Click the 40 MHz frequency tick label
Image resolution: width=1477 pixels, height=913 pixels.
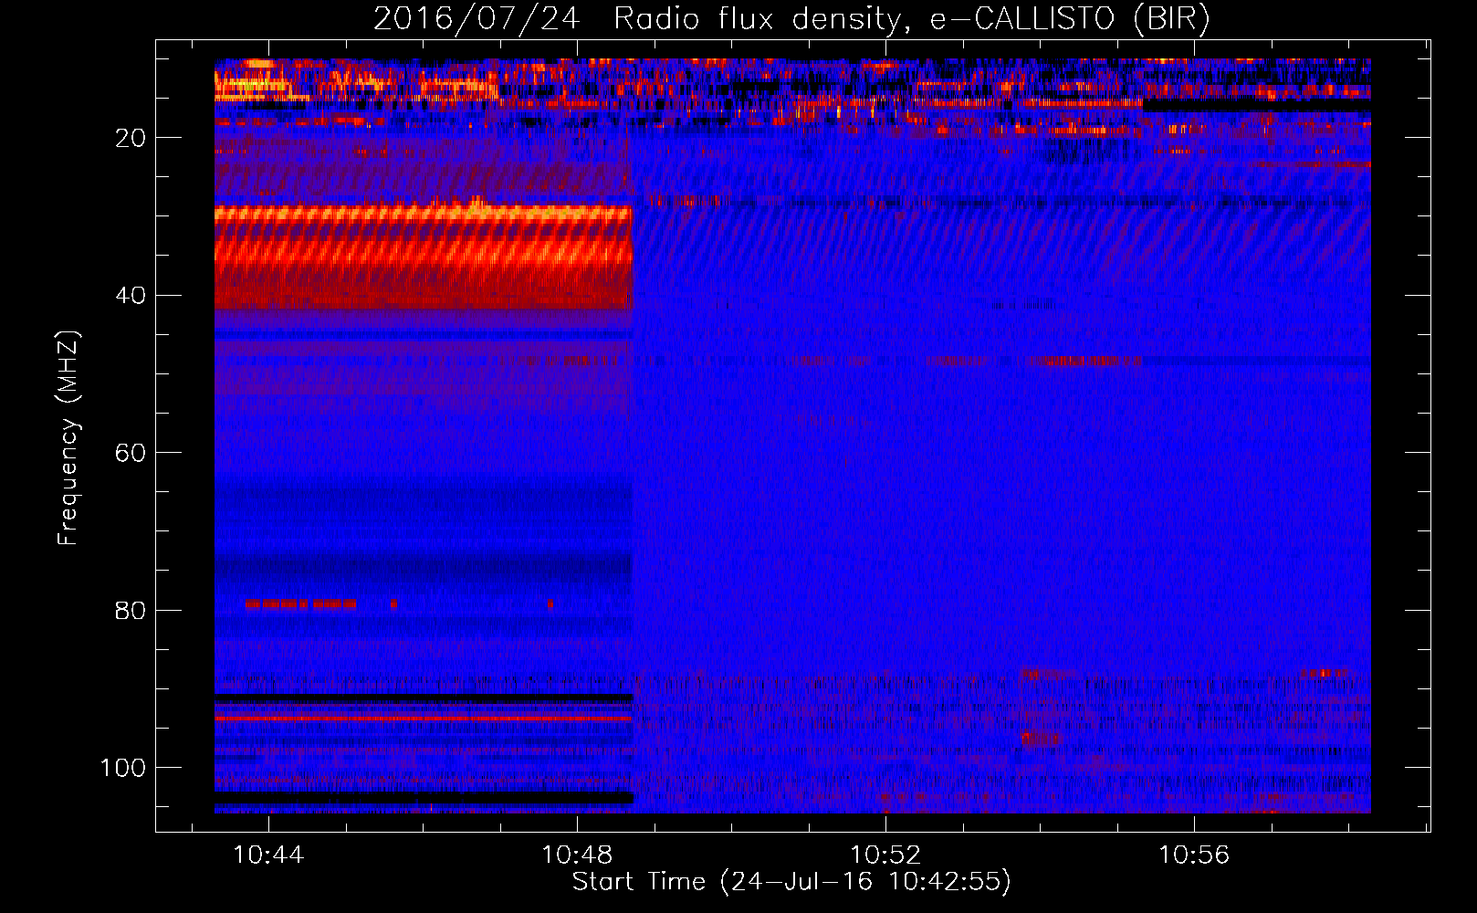click(x=131, y=296)
